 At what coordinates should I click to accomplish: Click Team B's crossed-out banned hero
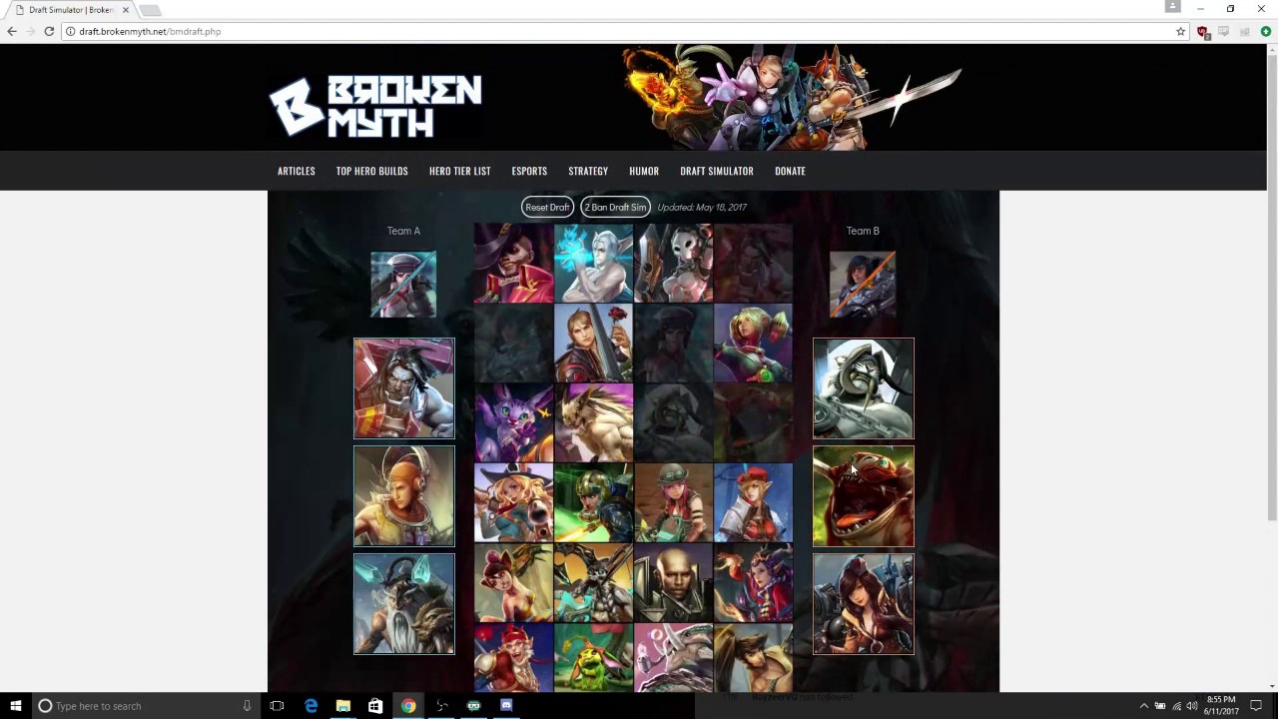pyautogui.click(x=863, y=285)
